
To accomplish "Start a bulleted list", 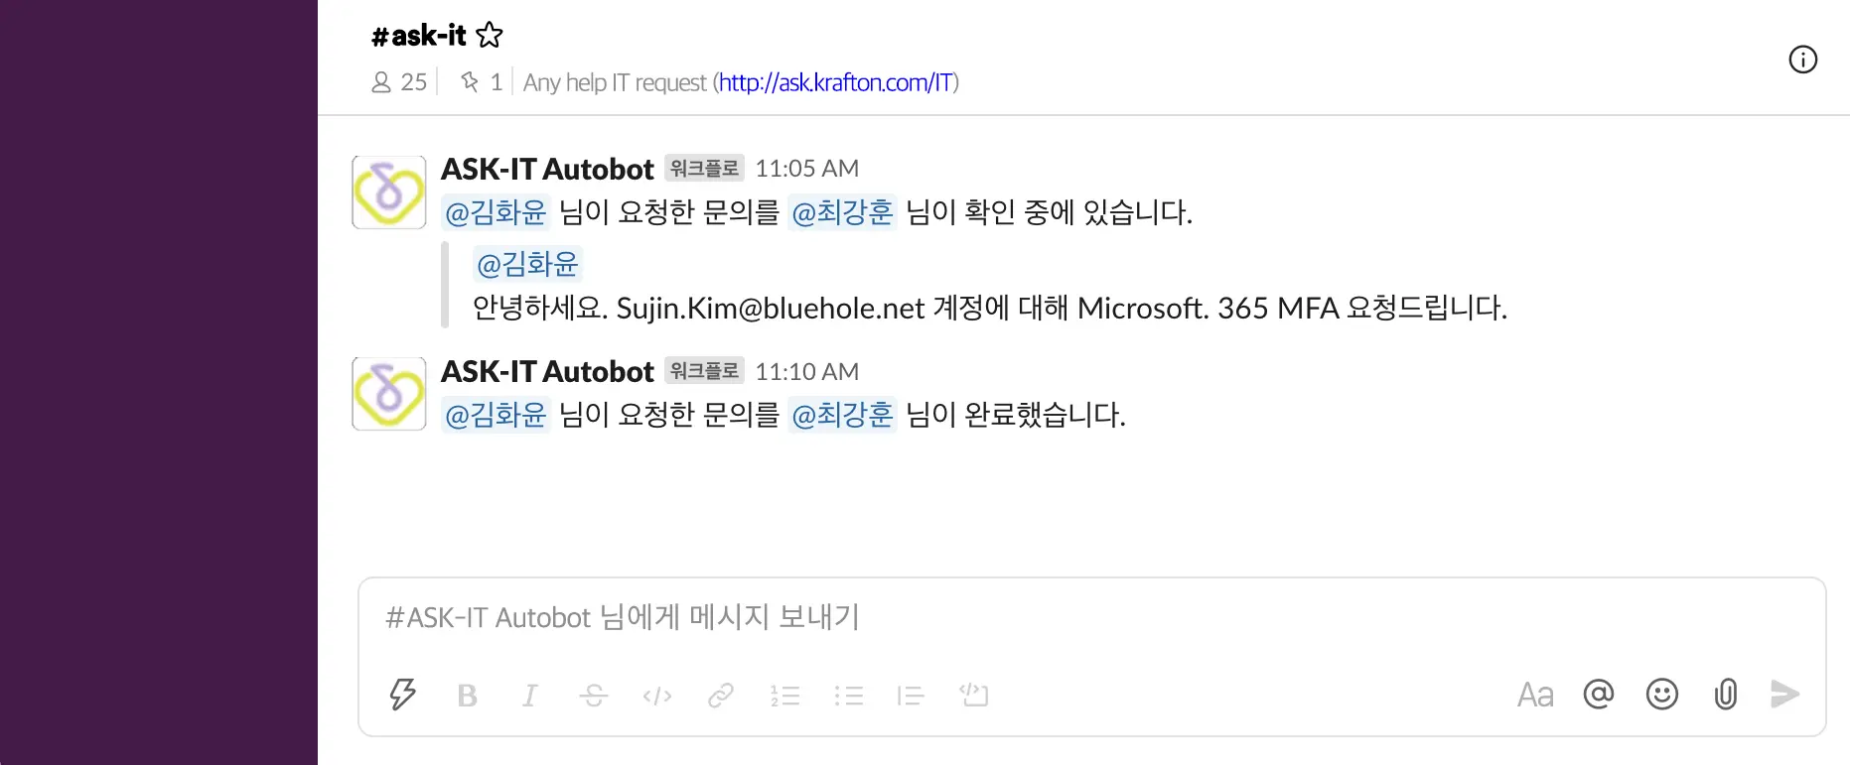I will coord(848,696).
